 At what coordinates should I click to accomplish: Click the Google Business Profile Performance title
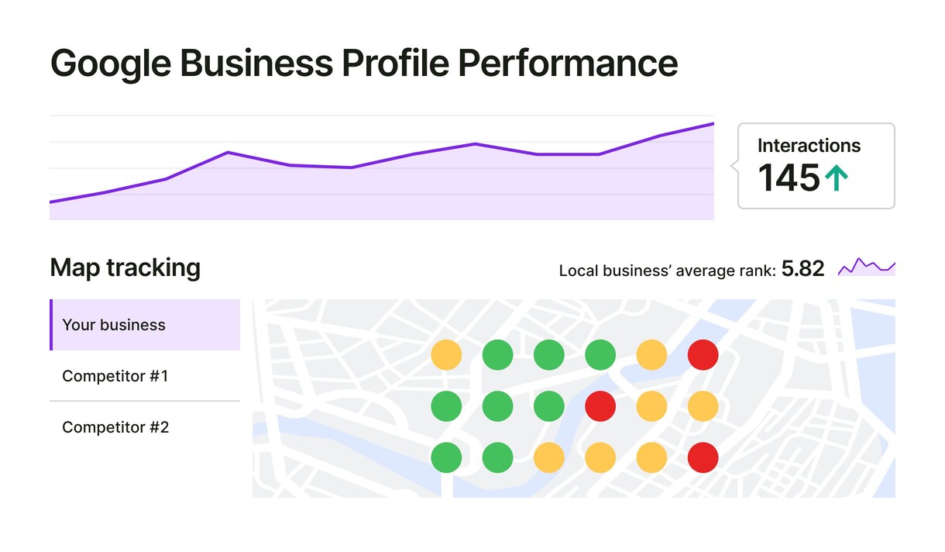coord(364,64)
